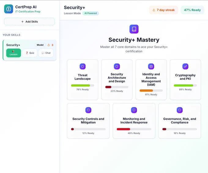Click the 18% Ready label
208x173 pixels.
tap(180, 133)
